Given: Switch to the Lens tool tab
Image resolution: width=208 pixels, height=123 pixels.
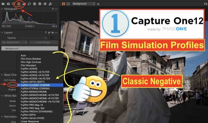Looking at the screenshot, I should pyautogui.click(x=13, y=4).
